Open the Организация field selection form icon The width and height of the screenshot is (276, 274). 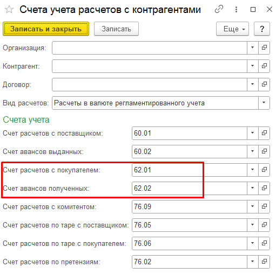pos(264,48)
